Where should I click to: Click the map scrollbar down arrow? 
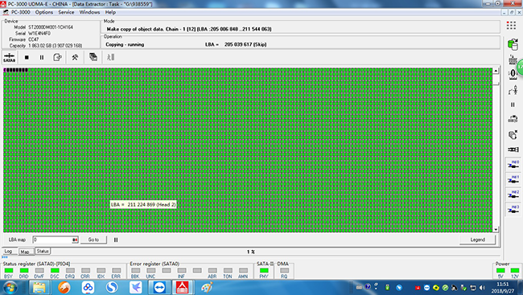(x=496, y=229)
